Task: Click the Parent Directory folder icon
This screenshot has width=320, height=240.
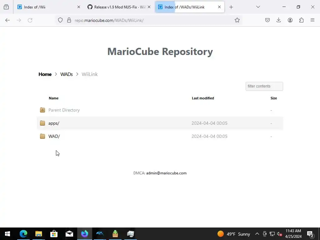Action: [42, 110]
